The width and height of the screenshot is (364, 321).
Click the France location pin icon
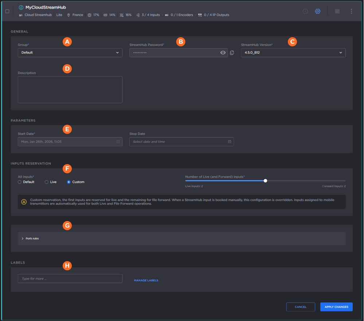click(69, 15)
